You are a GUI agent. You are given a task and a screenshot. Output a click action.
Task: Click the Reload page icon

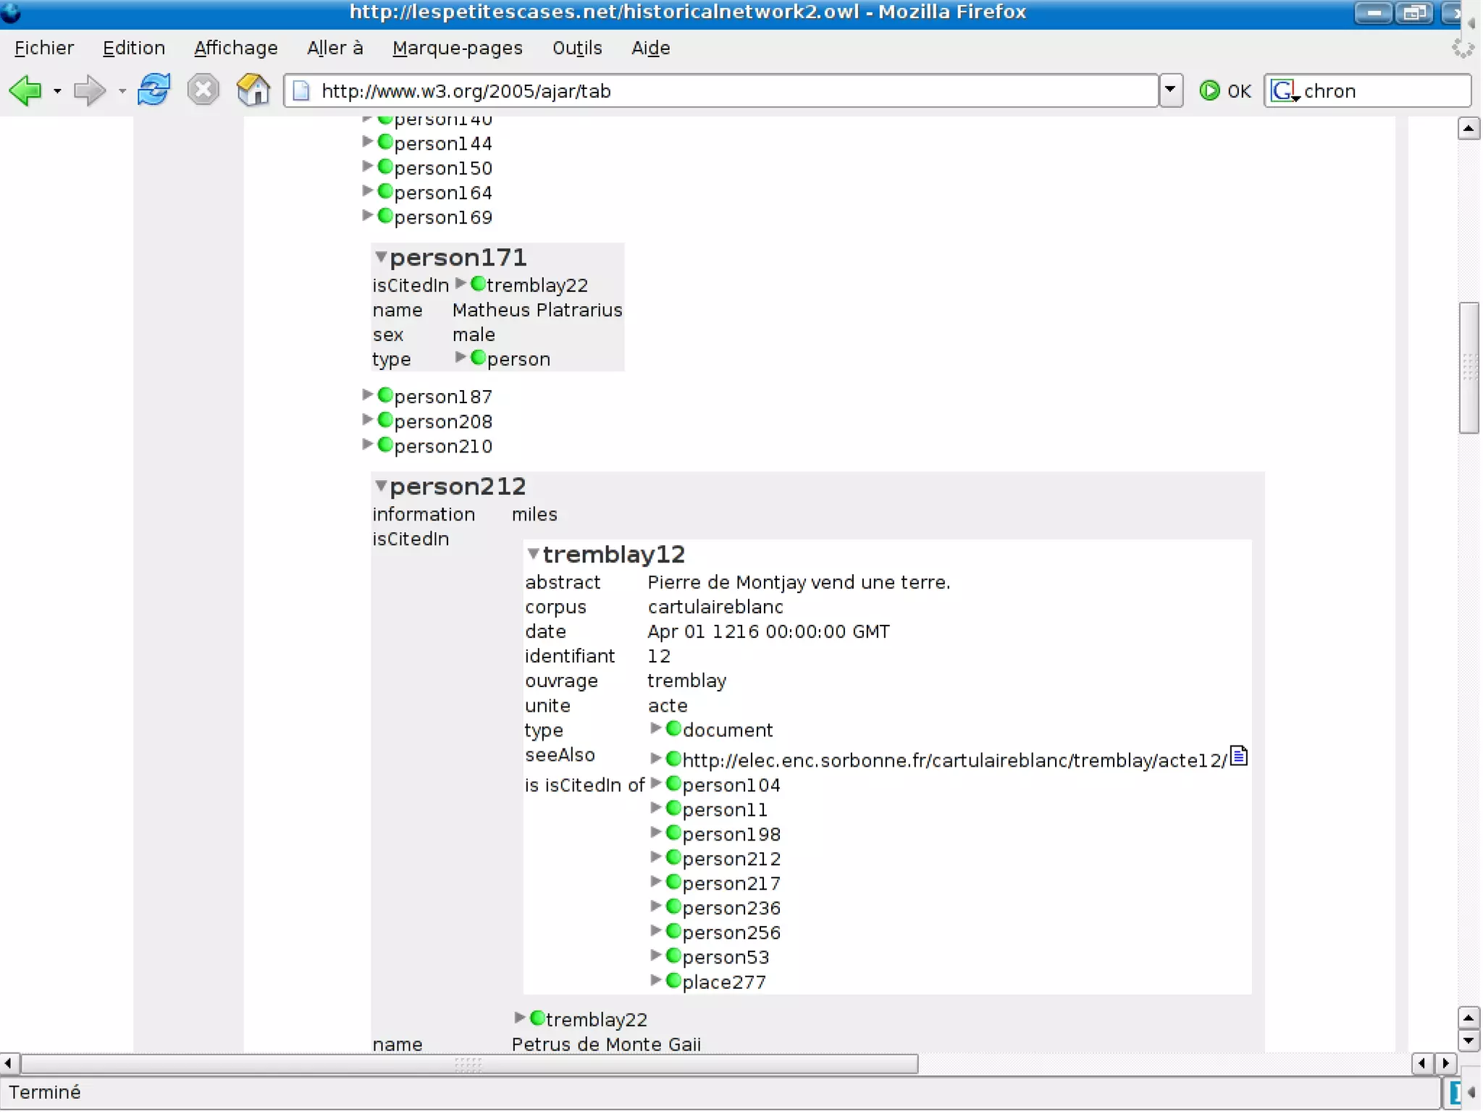(154, 90)
